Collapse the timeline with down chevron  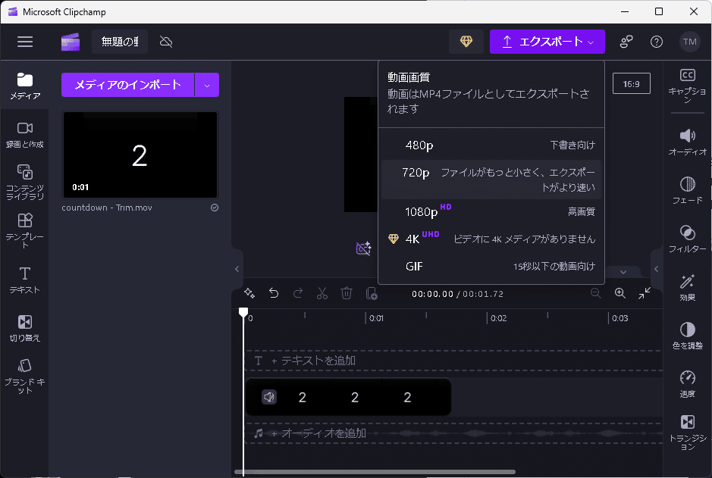coord(623,272)
